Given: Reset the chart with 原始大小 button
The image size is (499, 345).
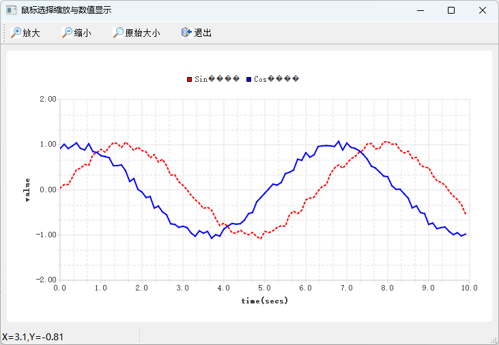Looking at the screenshot, I should point(118,33).
